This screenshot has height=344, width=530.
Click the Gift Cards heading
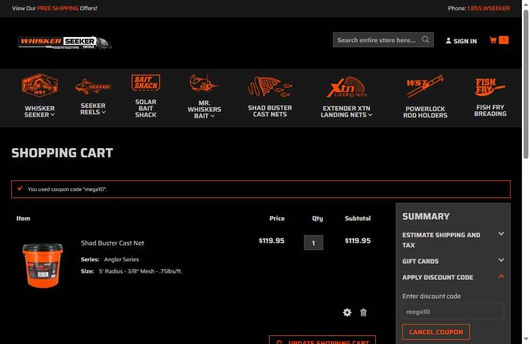[x=420, y=261]
